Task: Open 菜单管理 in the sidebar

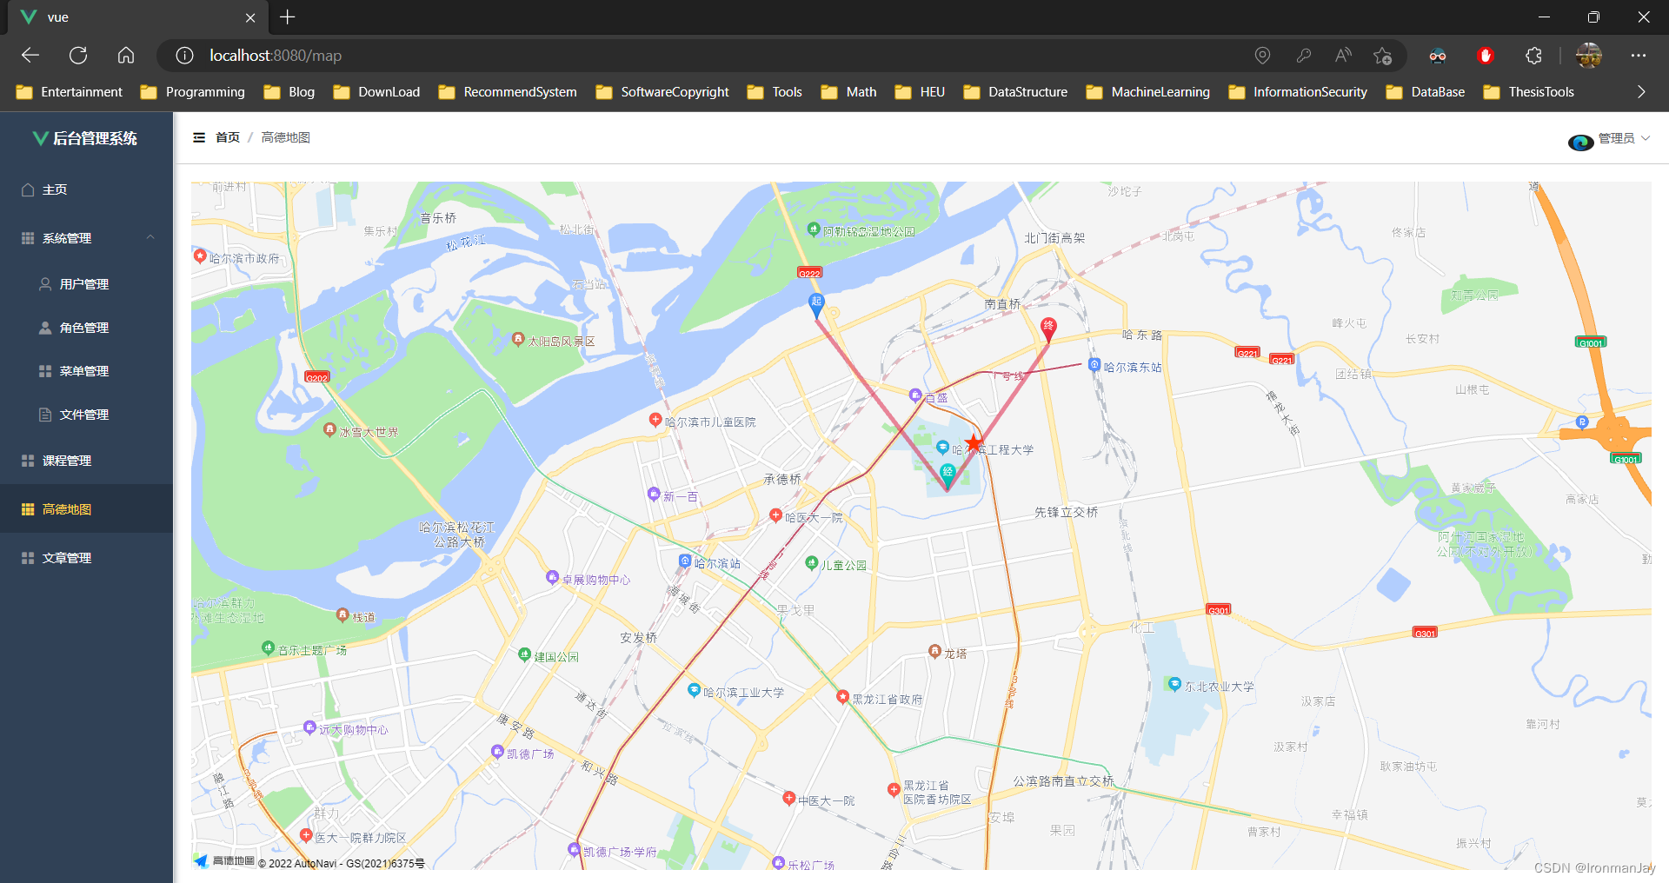Action: [86, 371]
